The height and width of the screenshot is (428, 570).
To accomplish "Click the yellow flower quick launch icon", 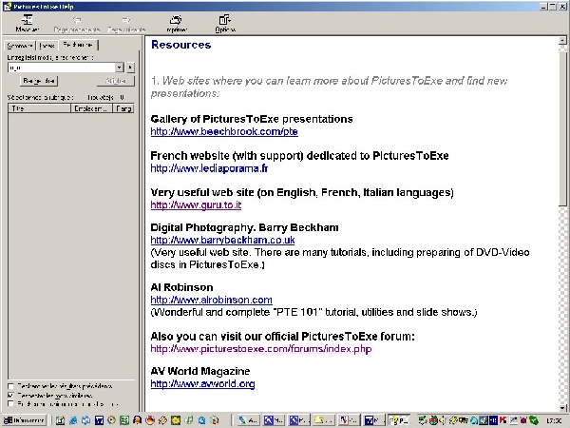I will [176, 420].
